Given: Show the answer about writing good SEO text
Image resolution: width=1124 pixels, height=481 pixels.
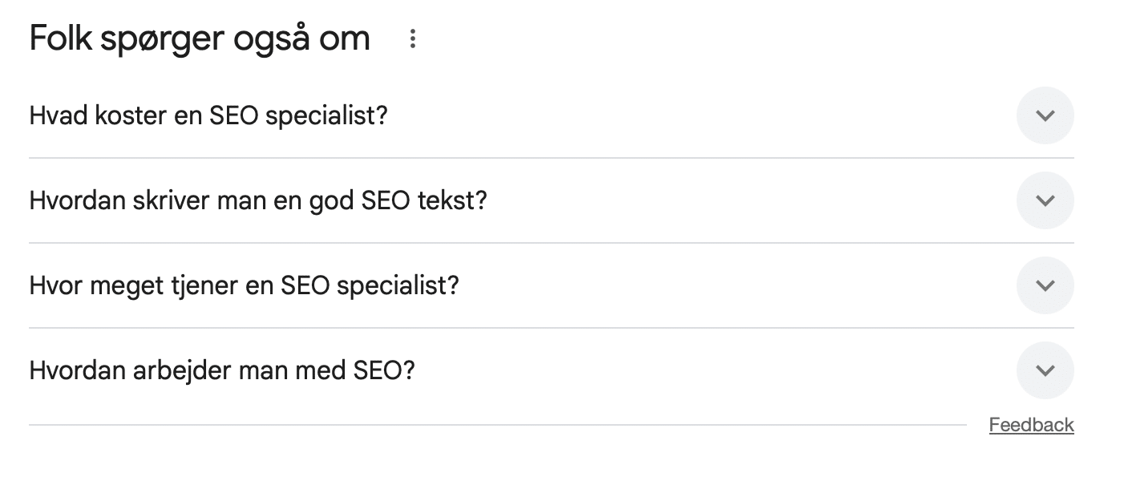Looking at the screenshot, I should (552, 200).
